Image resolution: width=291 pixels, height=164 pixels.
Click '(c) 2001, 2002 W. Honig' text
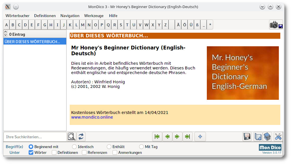pos(95,86)
